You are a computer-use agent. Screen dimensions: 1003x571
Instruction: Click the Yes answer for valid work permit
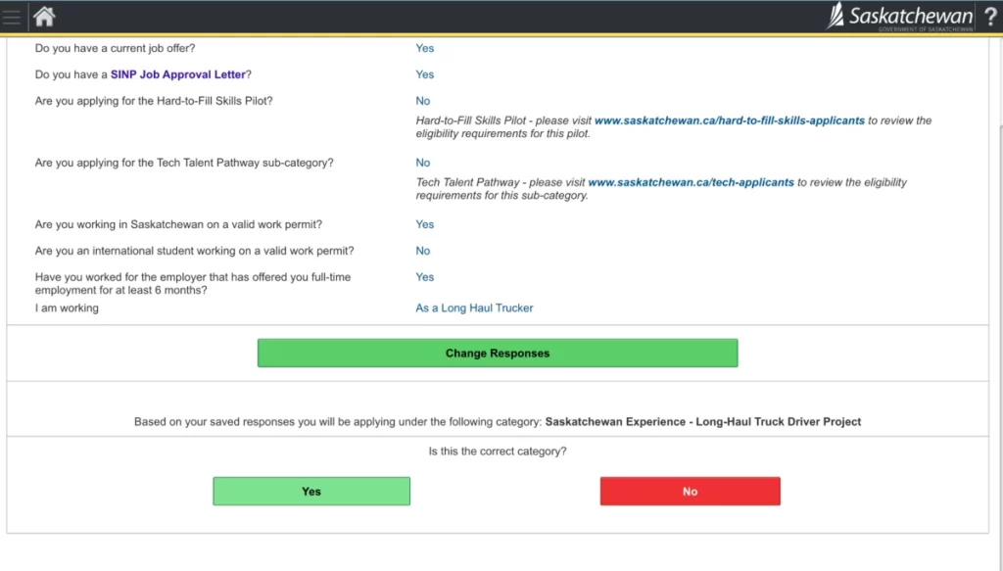pos(424,224)
